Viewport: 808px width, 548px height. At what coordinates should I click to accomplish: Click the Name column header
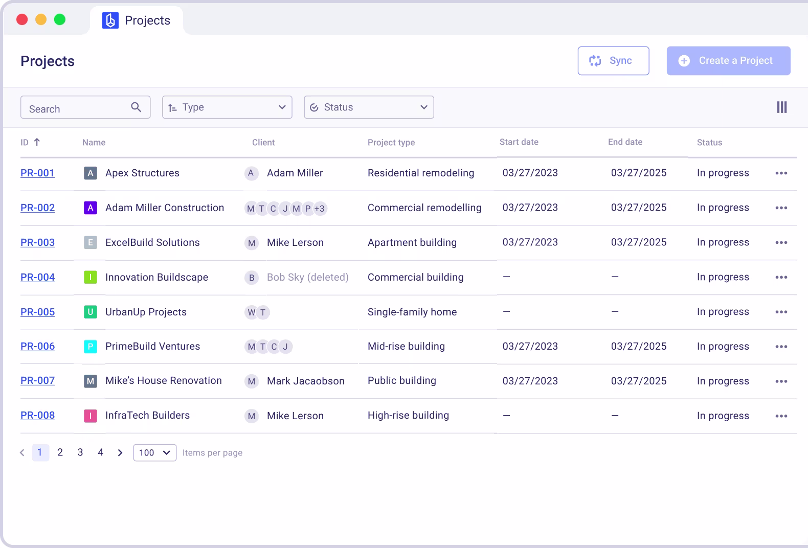click(94, 143)
